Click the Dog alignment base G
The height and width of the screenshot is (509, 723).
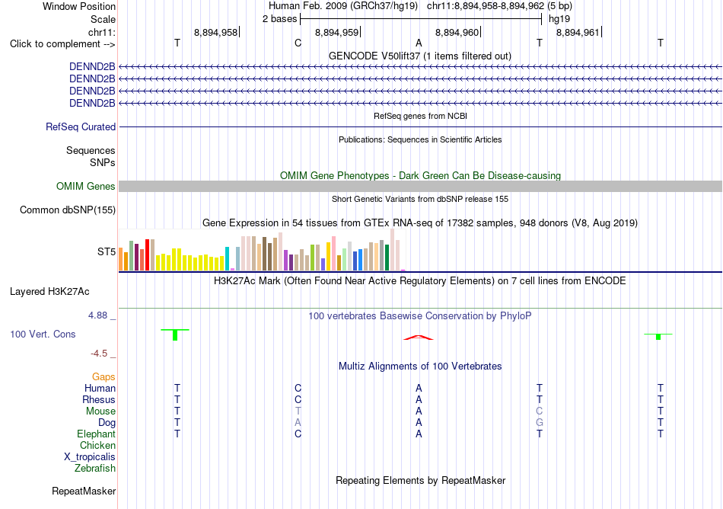(x=540, y=422)
